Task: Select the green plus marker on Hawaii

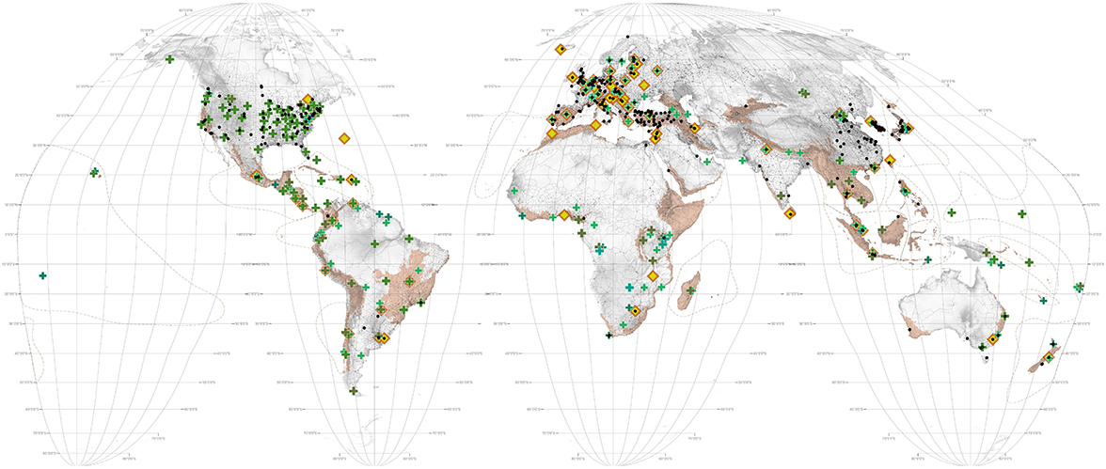Action: 94,172
